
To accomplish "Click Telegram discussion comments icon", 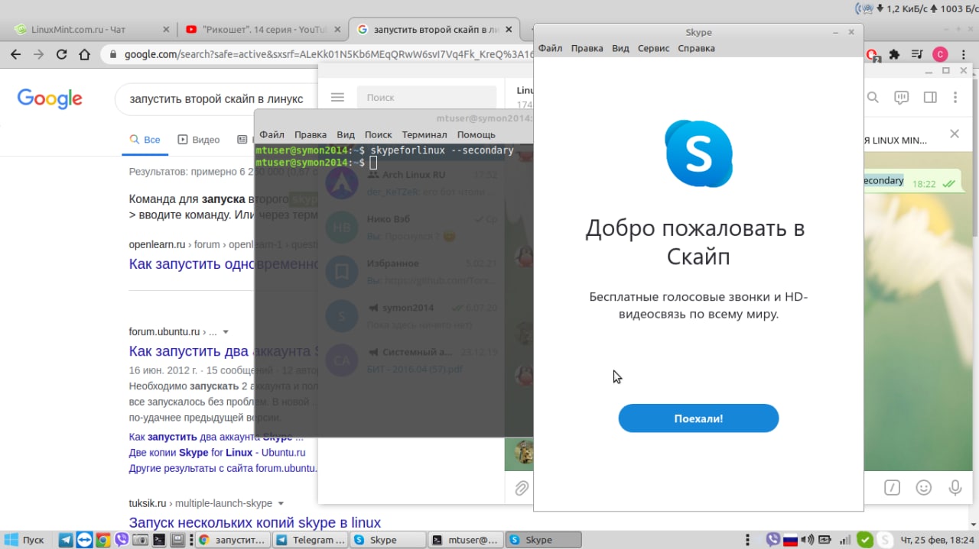I will (902, 98).
